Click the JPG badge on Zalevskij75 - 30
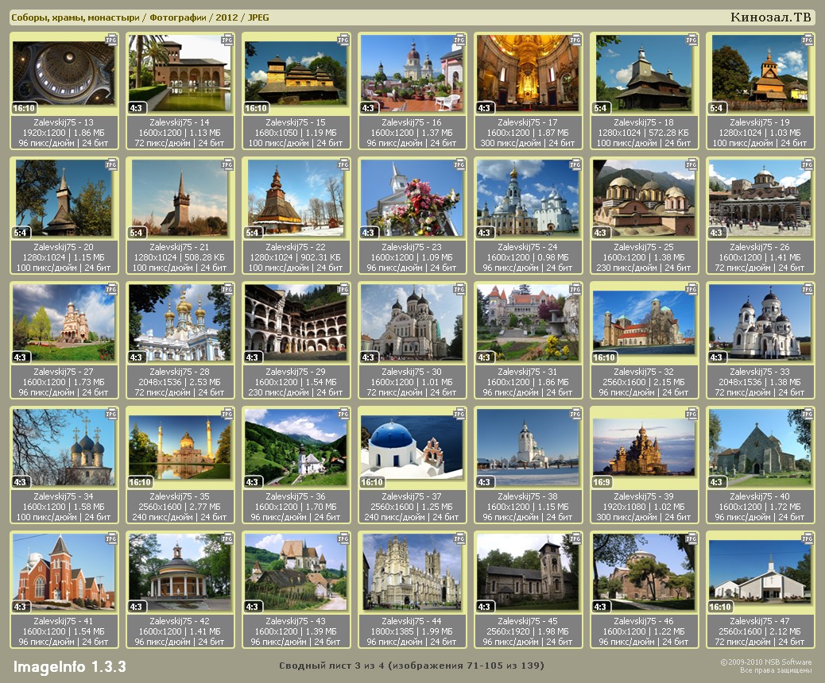825x683 pixels. coord(459,289)
